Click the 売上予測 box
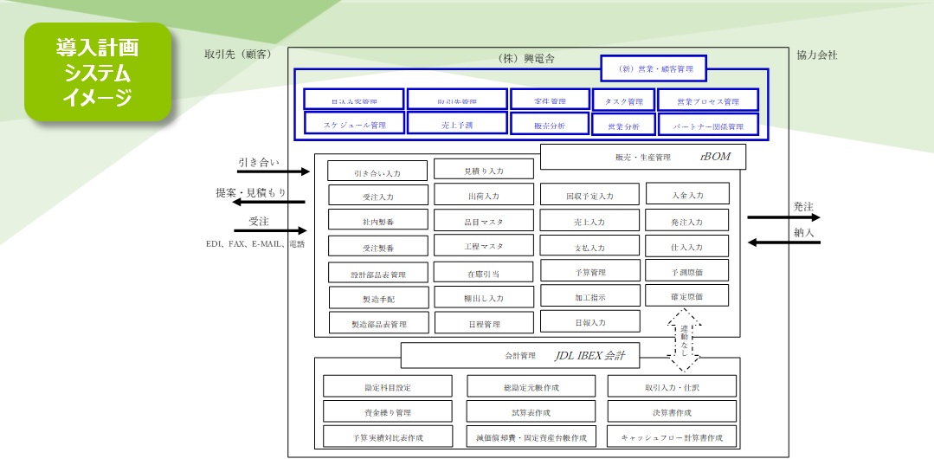 click(456, 125)
